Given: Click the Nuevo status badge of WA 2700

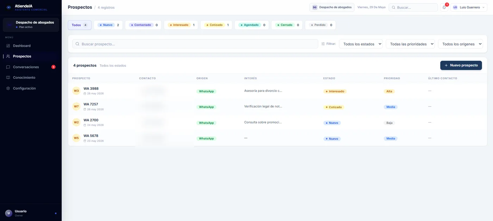Looking at the screenshot, I should 332,123.
